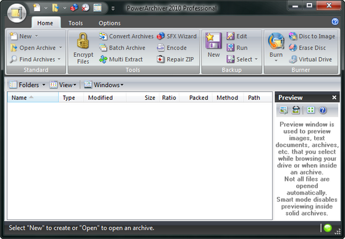Click New in the Standard group
The height and width of the screenshot is (239, 345).
21,36
